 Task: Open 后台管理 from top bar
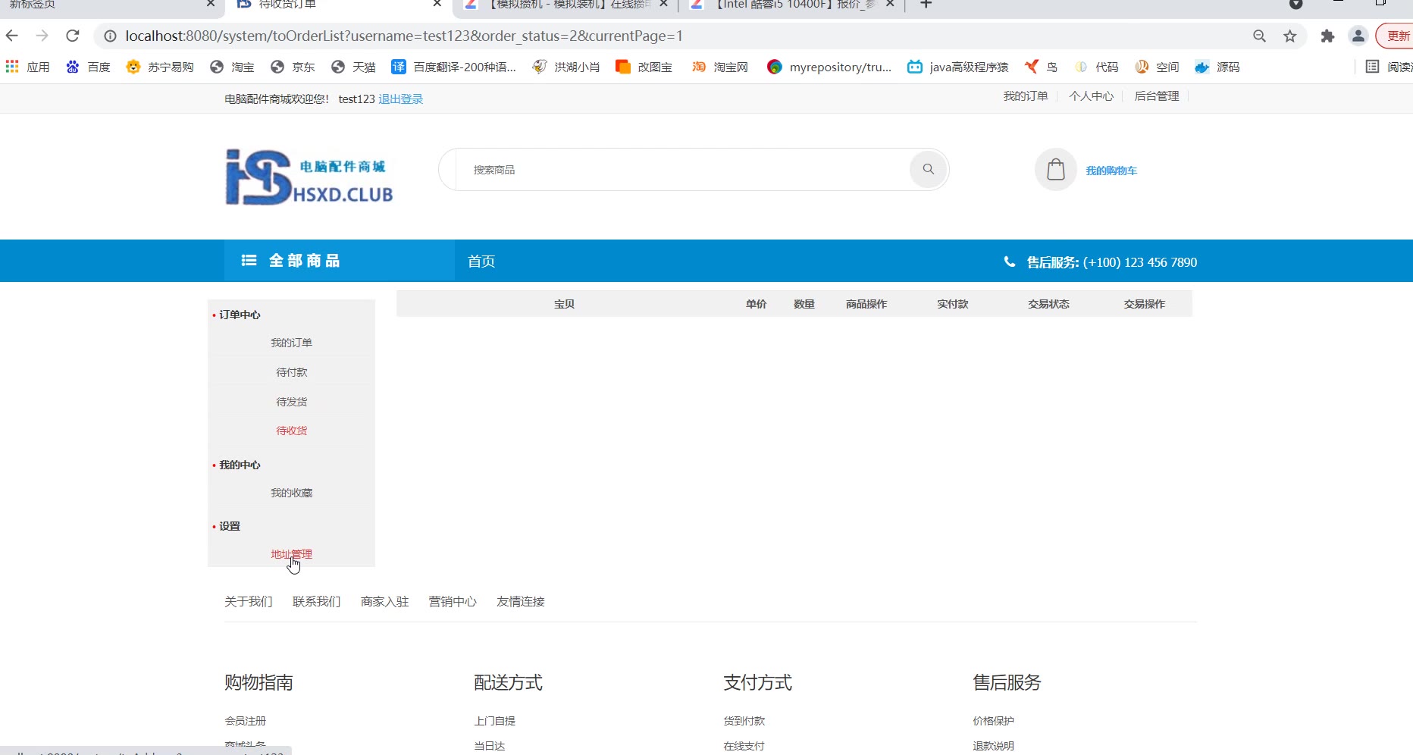pyautogui.click(x=1156, y=96)
